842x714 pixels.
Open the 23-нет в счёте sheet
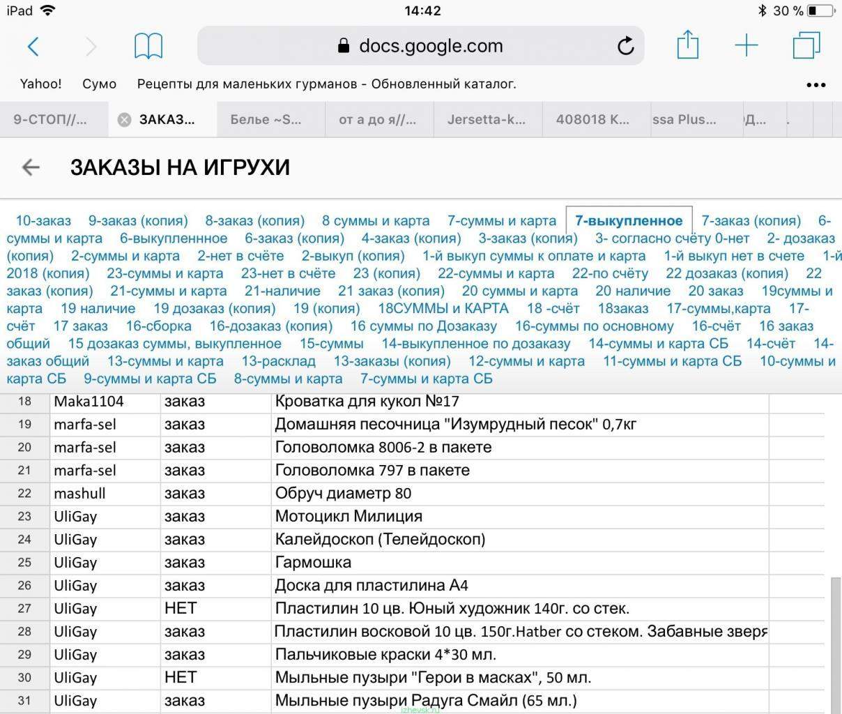click(x=288, y=273)
